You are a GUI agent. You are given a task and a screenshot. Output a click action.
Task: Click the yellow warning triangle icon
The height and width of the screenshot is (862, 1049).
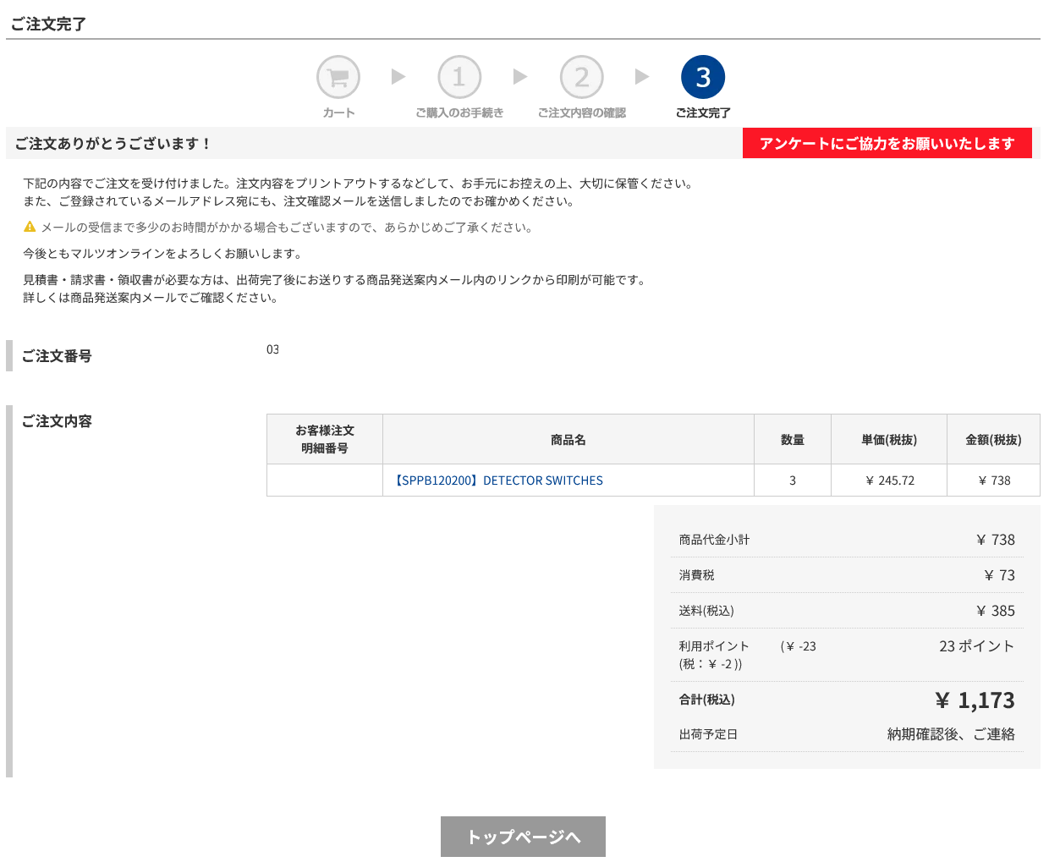(x=30, y=227)
